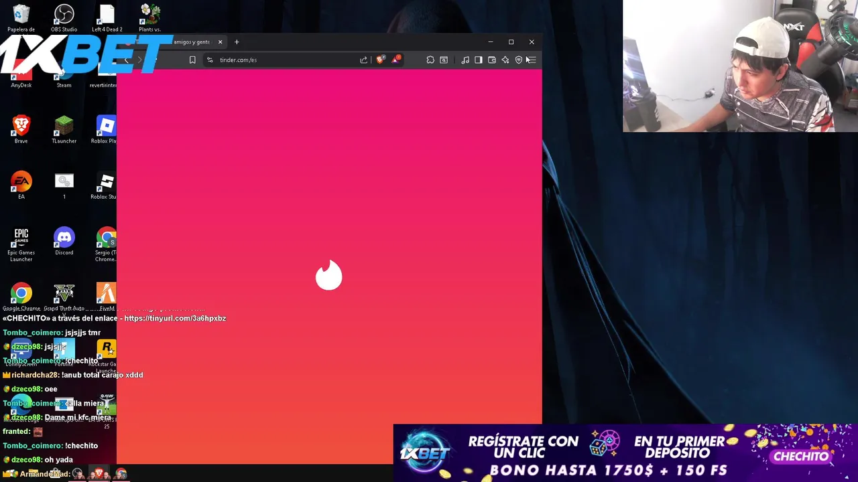Screen dimensions: 858x482
Task: Click the bookmark icon in the Brave toolbar
Action: point(192,60)
